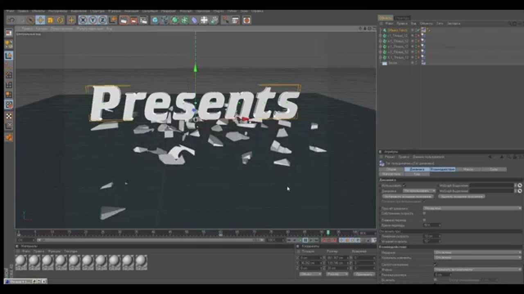524x294 pixels.
Task: Render the active view
Action: pyautogui.click(x=124, y=20)
